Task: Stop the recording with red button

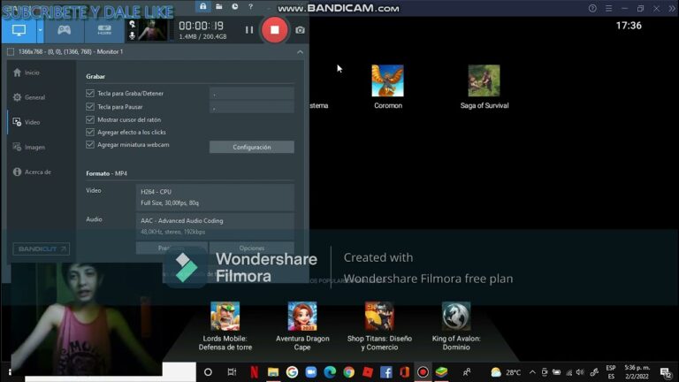Action: (275, 30)
